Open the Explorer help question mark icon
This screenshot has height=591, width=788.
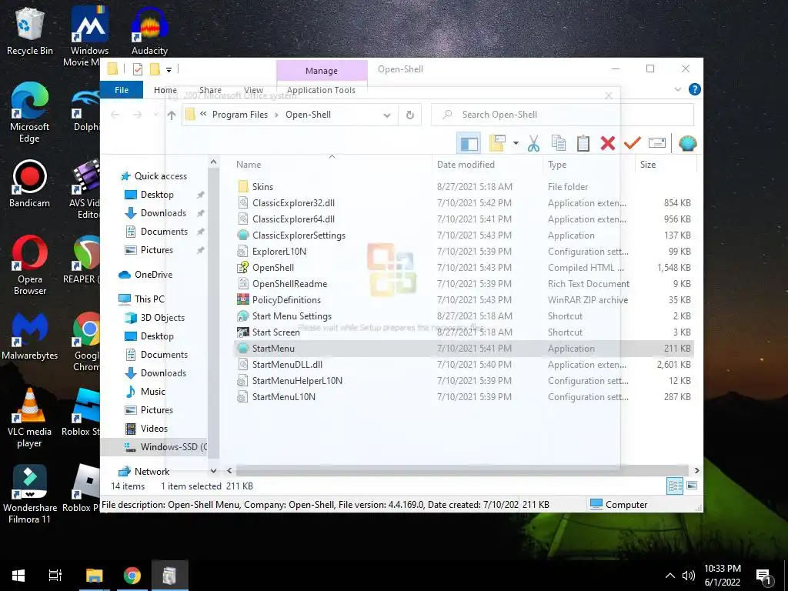tap(695, 89)
